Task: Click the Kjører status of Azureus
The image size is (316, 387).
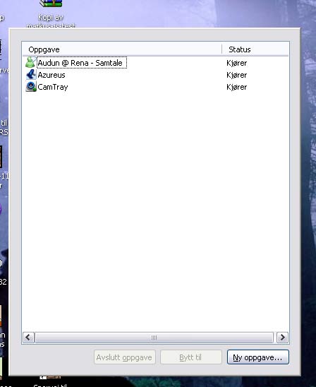Action: click(x=236, y=75)
